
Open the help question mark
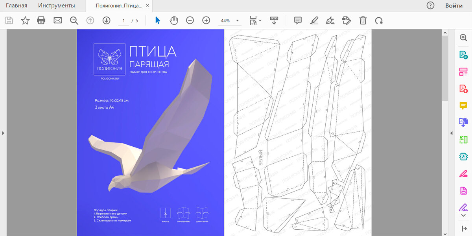pos(431,6)
